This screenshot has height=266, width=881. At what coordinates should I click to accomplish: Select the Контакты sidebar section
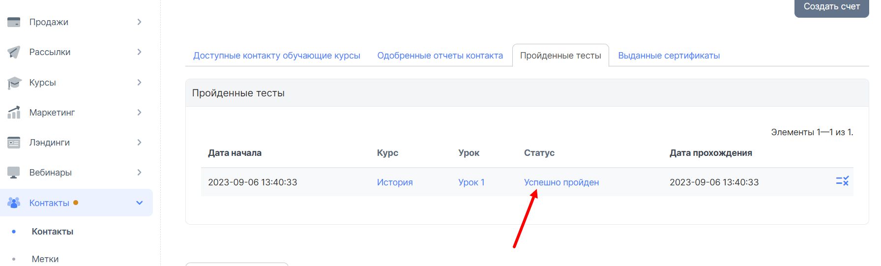pos(76,203)
